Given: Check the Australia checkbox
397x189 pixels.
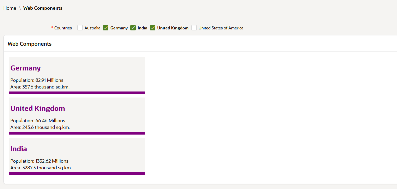Looking at the screenshot, I should tap(80, 28).
